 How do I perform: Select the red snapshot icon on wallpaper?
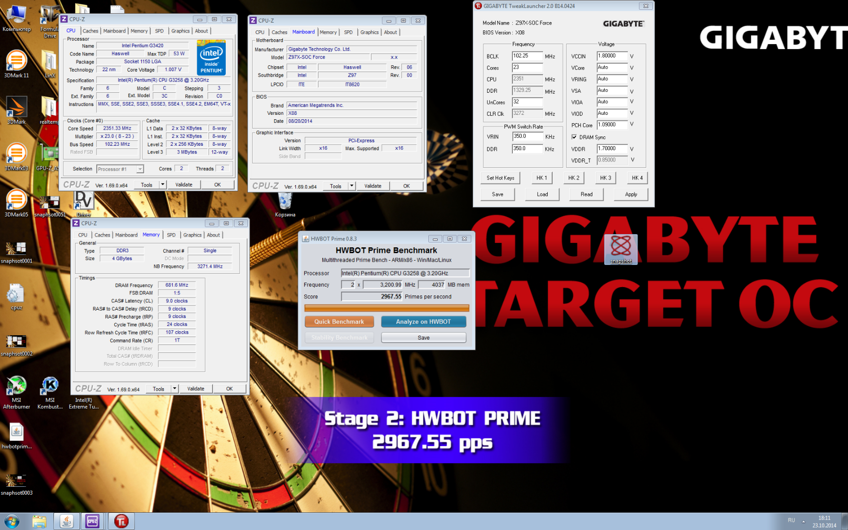[x=621, y=249]
